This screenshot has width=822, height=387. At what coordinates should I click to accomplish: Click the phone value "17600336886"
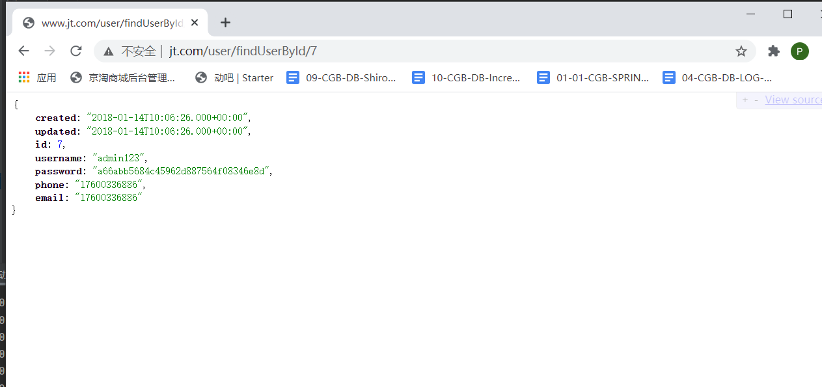click(108, 185)
